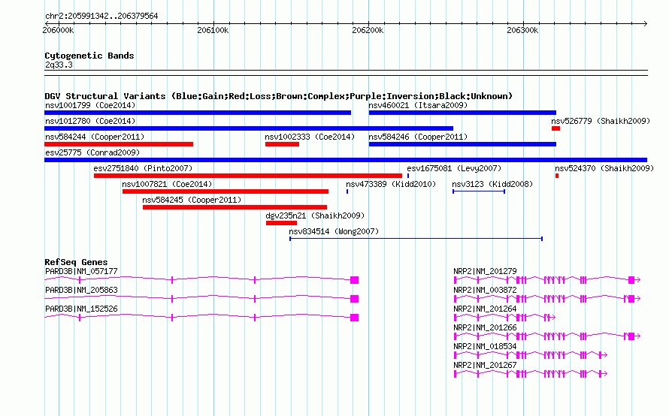669x416 pixels.
Task: Click the nsv834514 (Wong2007) blue interval line
Action: coord(416,239)
